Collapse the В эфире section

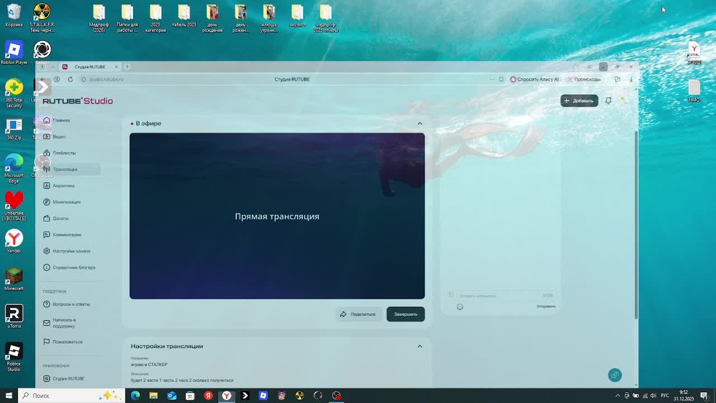point(420,123)
